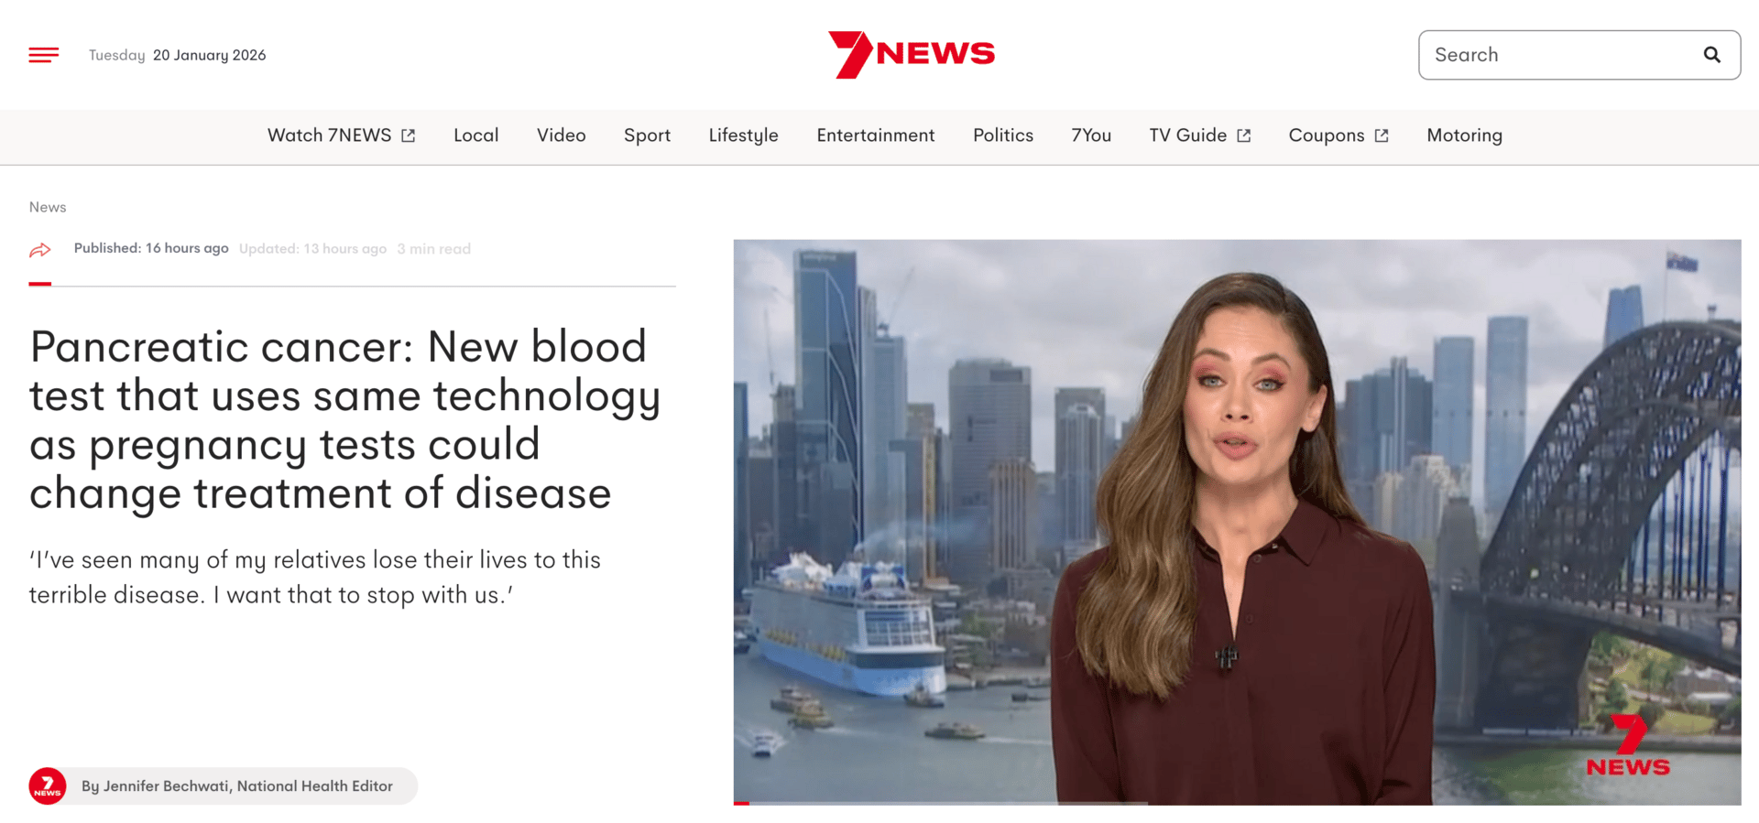Image resolution: width=1759 pixels, height=823 pixels.
Task: Open the Politics section
Action: 1003,135
